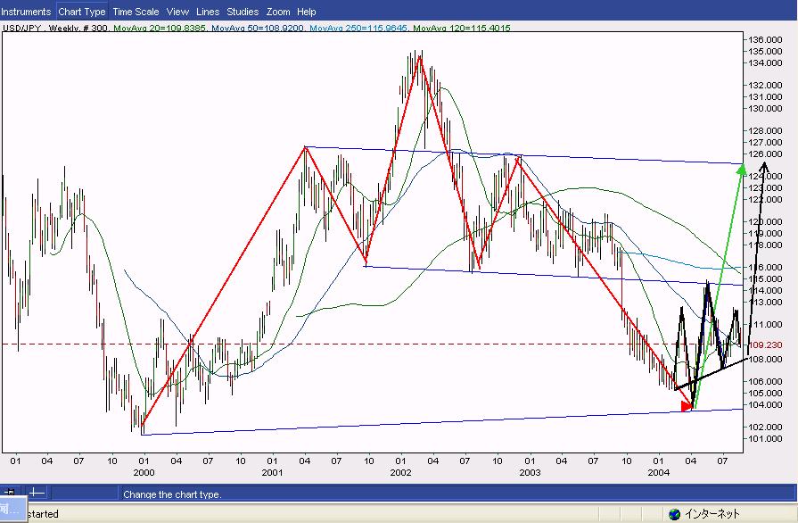
Task: Click the 136.000 price axis label
Action: (765, 39)
